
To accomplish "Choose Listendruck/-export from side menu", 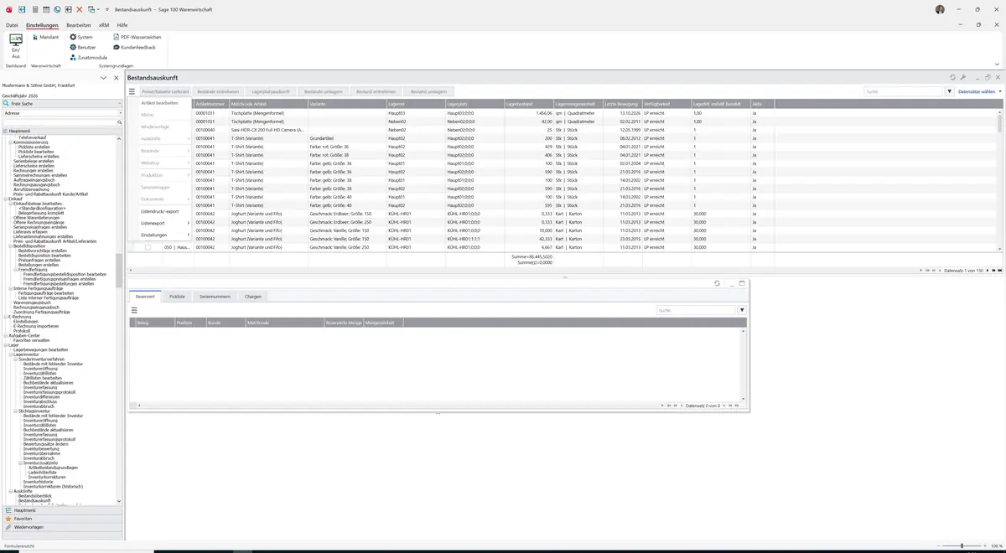I will pyautogui.click(x=160, y=211).
